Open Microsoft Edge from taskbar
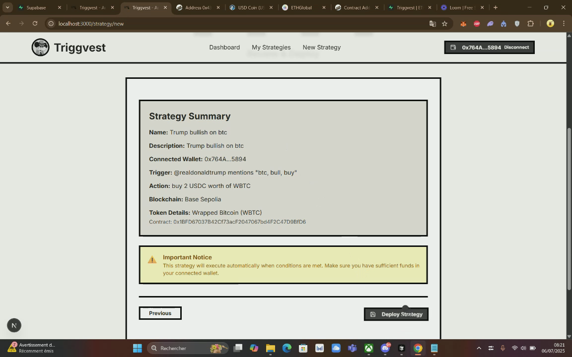This screenshot has width=572, height=357. click(286, 348)
